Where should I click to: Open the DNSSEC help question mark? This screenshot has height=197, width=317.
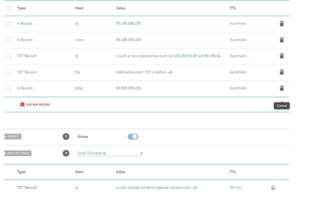click(66, 137)
